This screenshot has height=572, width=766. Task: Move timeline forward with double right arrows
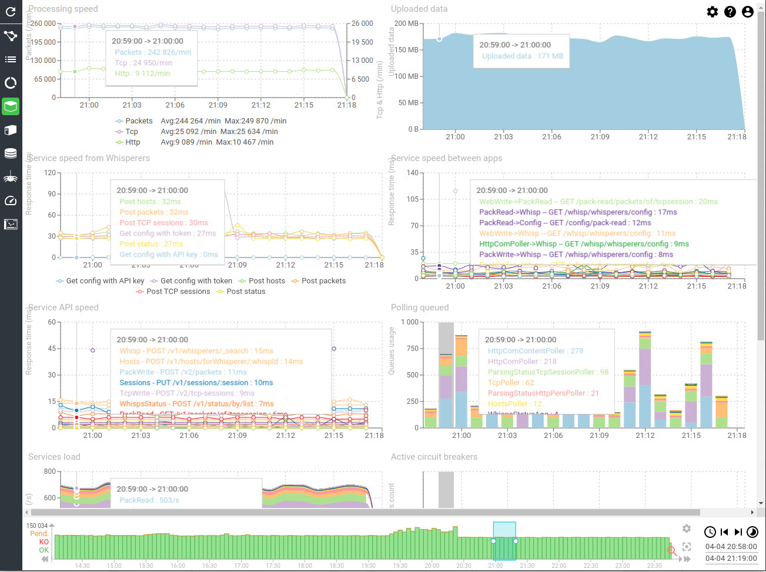685,559
